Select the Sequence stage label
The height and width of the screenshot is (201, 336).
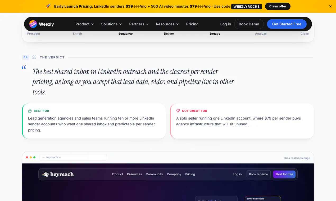(x=125, y=34)
